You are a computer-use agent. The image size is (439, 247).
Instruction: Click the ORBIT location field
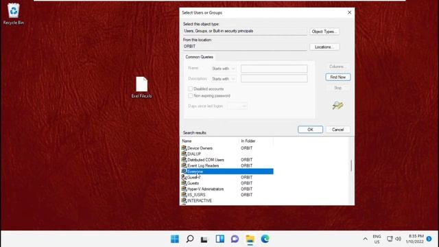(x=245, y=47)
